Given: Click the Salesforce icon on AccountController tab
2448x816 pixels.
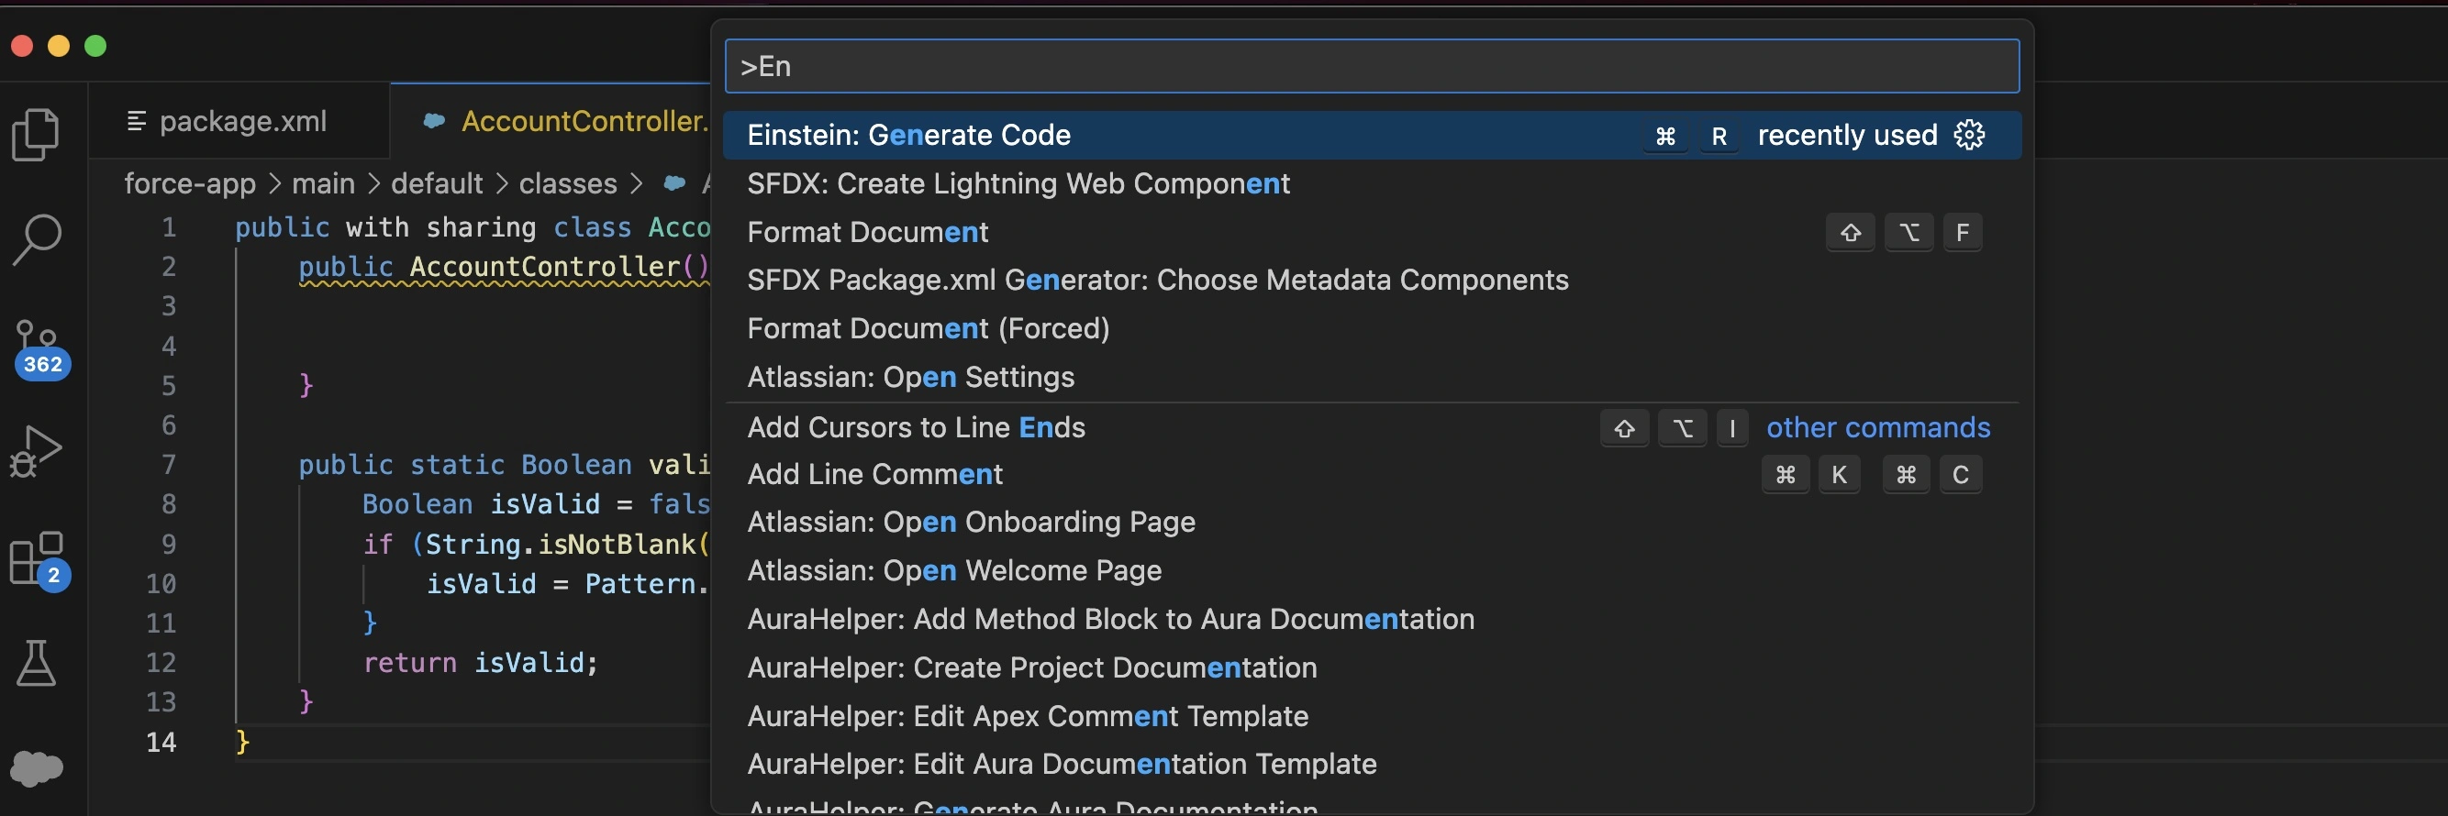Looking at the screenshot, I should pyautogui.click(x=434, y=121).
